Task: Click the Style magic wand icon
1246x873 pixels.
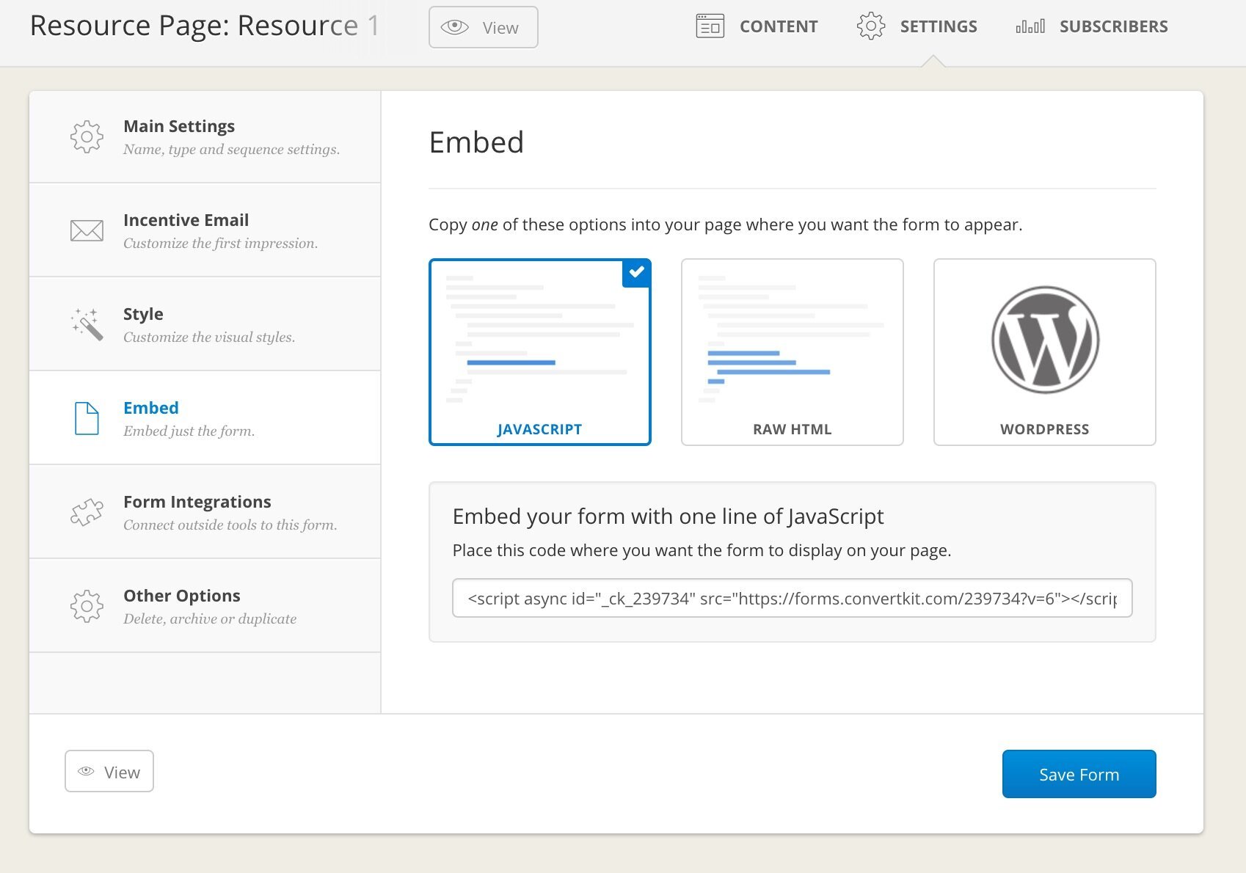Action: tap(87, 324)
